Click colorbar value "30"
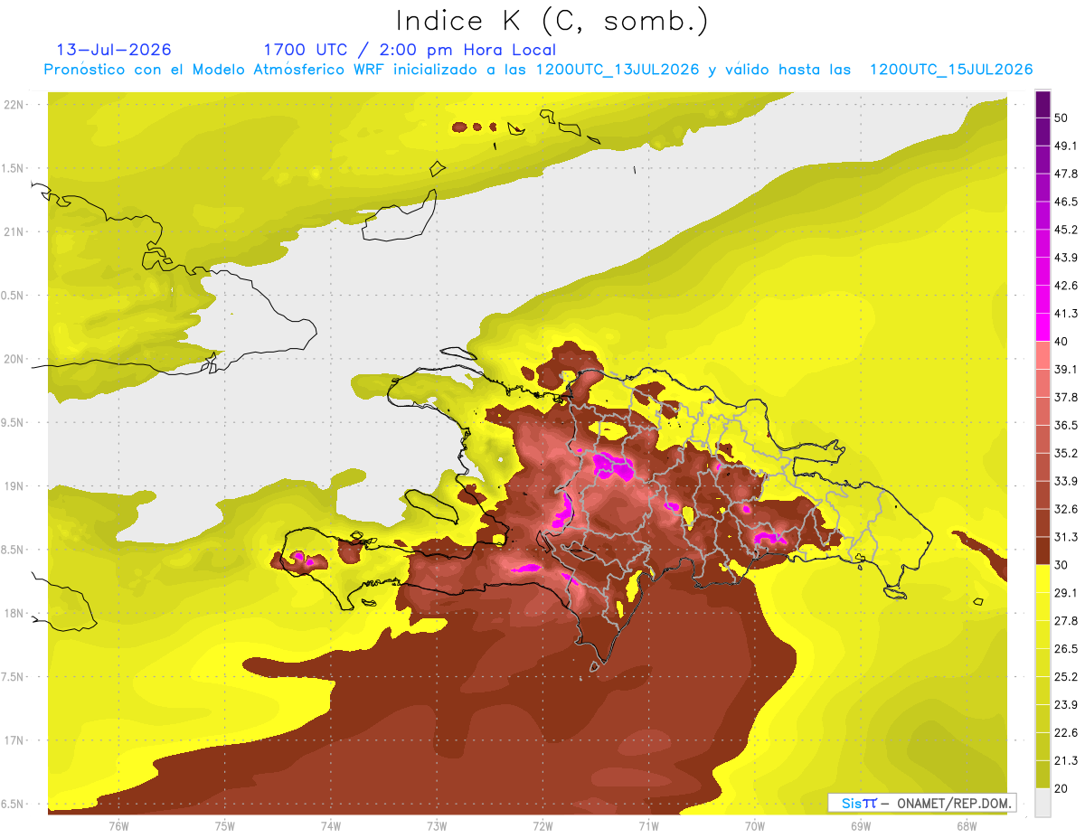 [1062, 565]
